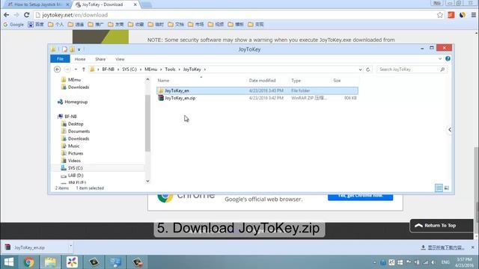Open MEmu in navigation pane

click(74, 80)
